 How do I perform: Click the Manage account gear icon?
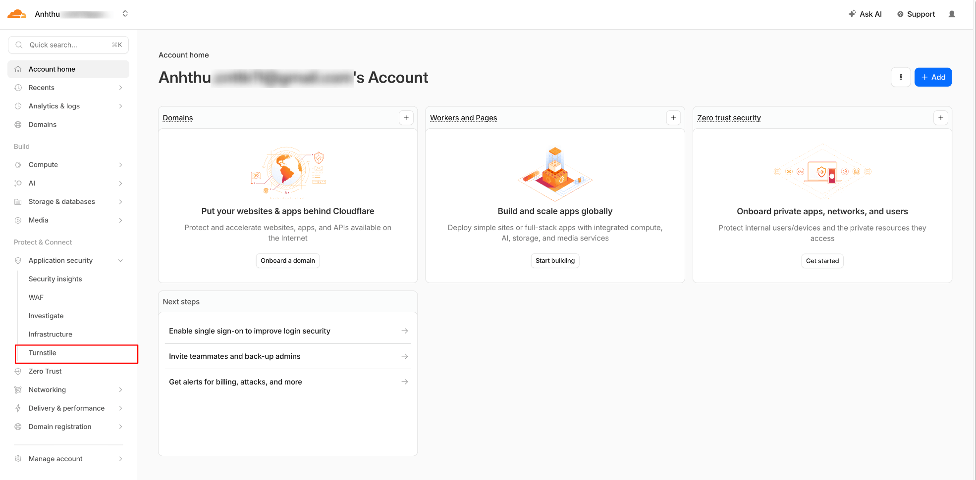click(x=18, y=459)
